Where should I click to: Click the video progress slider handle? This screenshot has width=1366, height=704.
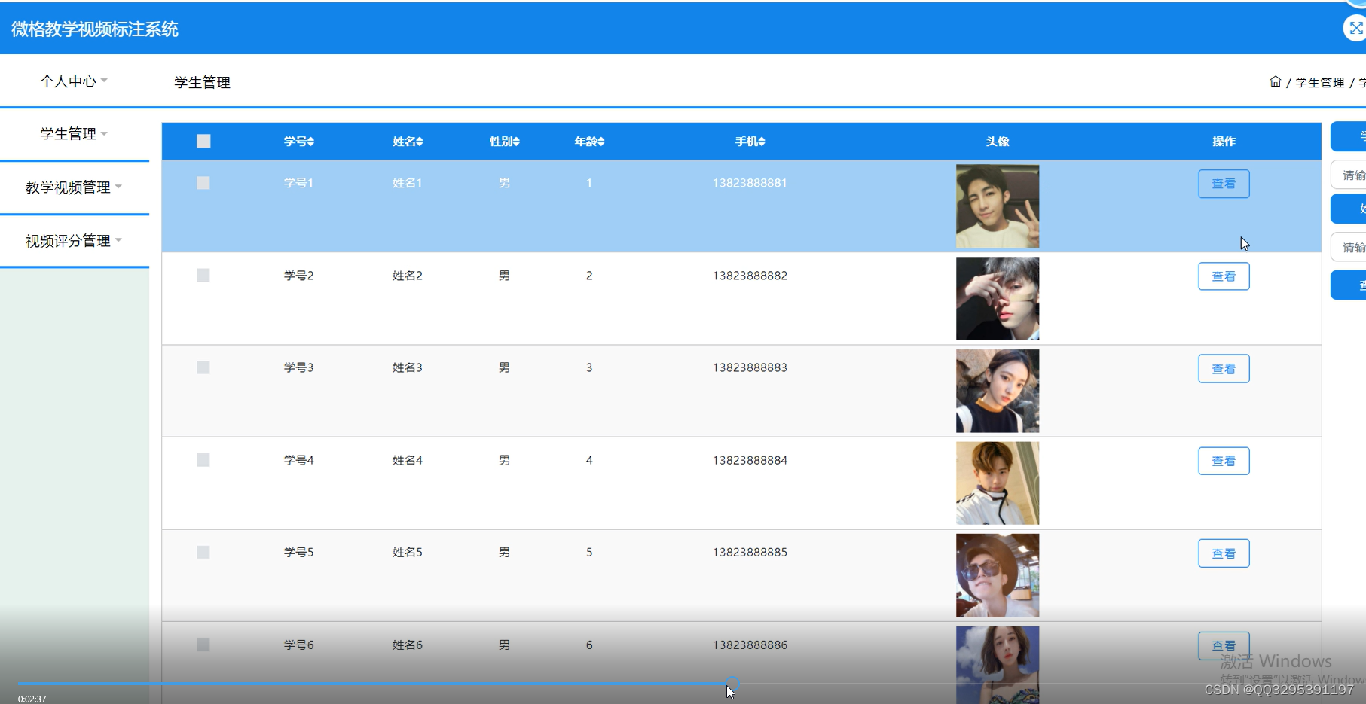point(732,684)
